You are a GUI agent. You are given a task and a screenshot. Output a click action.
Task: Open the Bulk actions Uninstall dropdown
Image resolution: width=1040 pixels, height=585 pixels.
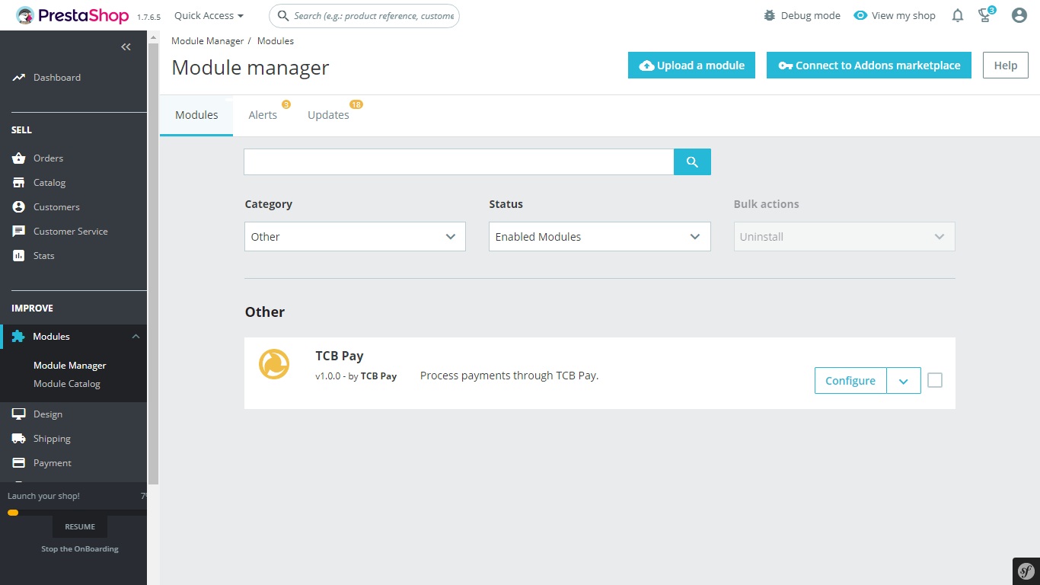844,237
